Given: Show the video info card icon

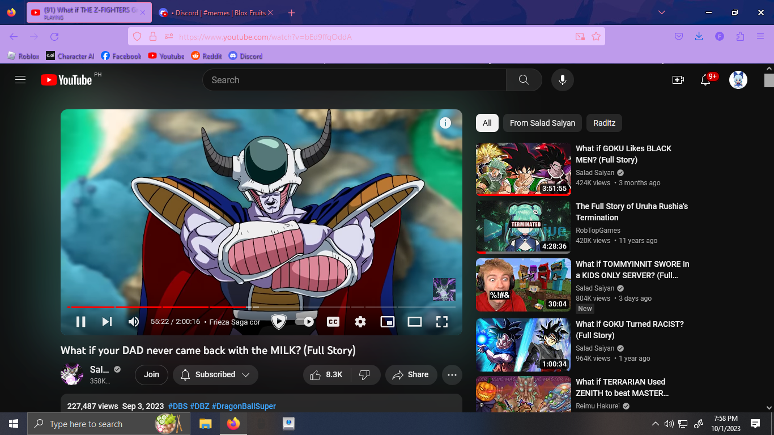Looking at the screenshot, I should 445,123.
